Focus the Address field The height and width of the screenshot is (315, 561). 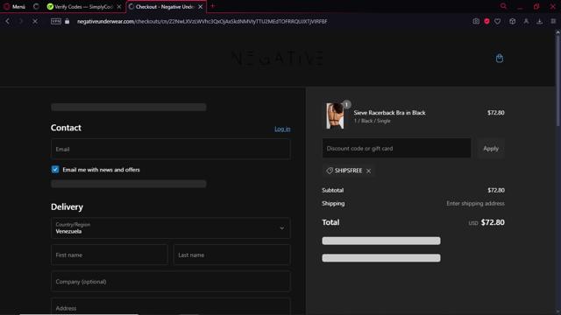pyautogui.click(x=171, y=307)
